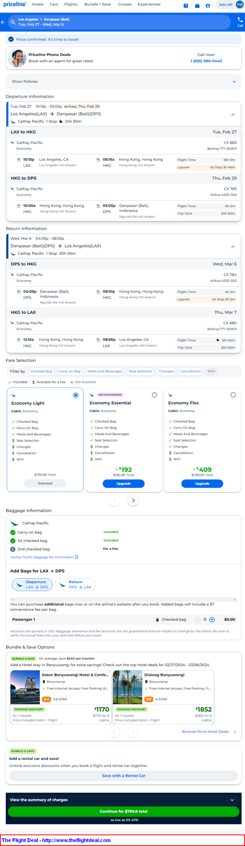245x846 pixels.
Task: Click the external link icon beside baggage fee information
Action: pyautogui.click(x=76, y=557)
